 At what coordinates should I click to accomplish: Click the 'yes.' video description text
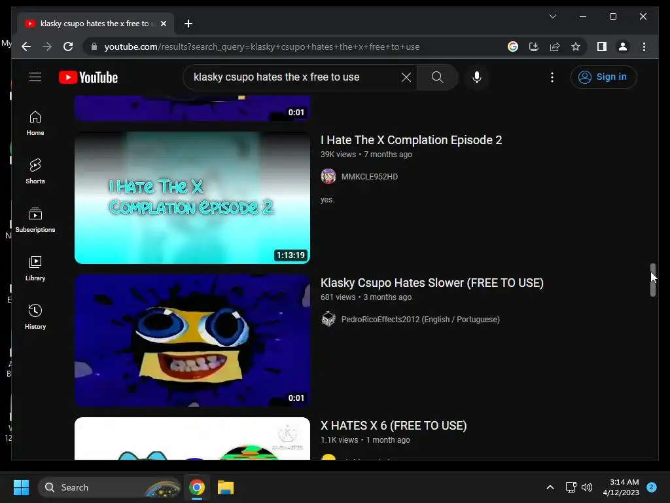pyautogui.click(x=327, y=200)
